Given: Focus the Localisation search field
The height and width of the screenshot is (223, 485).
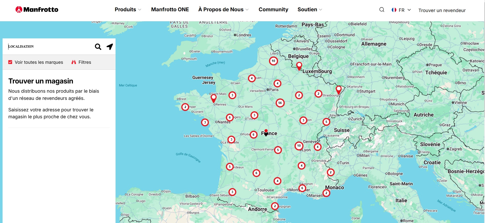Looking at the screenshot, I should 50,47.
